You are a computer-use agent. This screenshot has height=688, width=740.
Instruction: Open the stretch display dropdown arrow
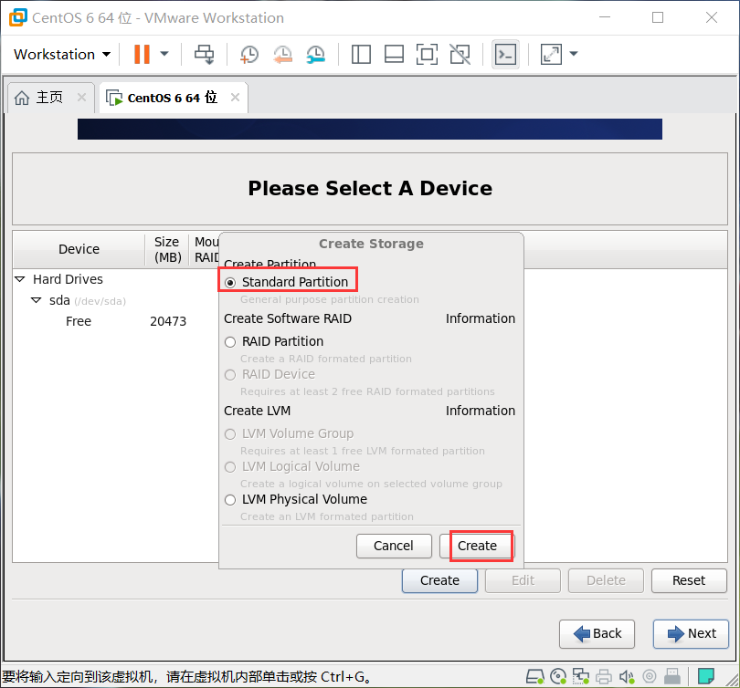[574, 54]
